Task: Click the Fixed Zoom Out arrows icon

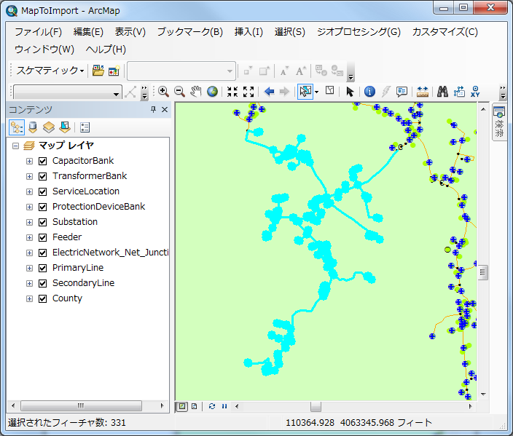Action: click(248, 92)
